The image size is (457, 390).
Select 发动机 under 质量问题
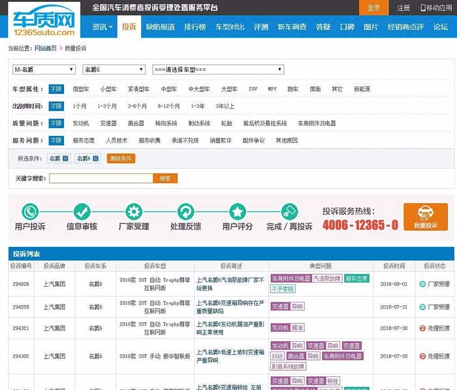tap(81, 123)
